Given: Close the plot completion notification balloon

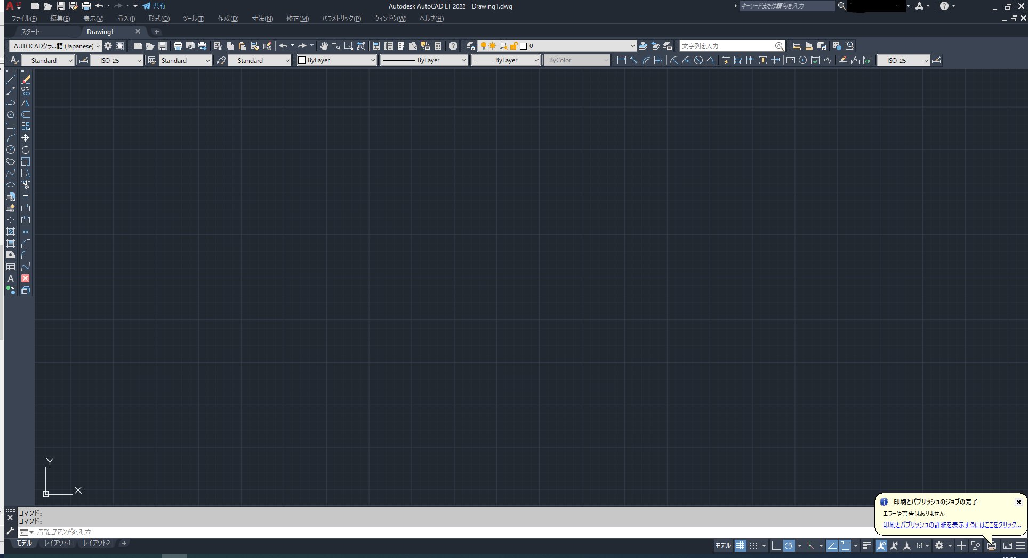Looking at the screenshot, I should pyautogui.click(x=1018, y=502).
